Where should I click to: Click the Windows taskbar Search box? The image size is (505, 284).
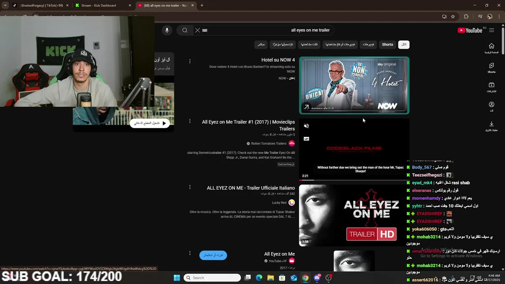point(213,278)
